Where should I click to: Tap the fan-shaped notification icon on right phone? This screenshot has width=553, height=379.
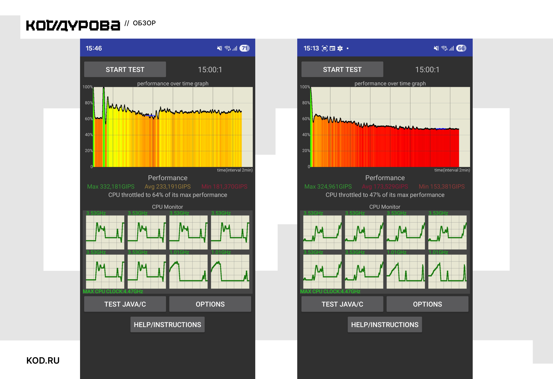pos(340,48)
